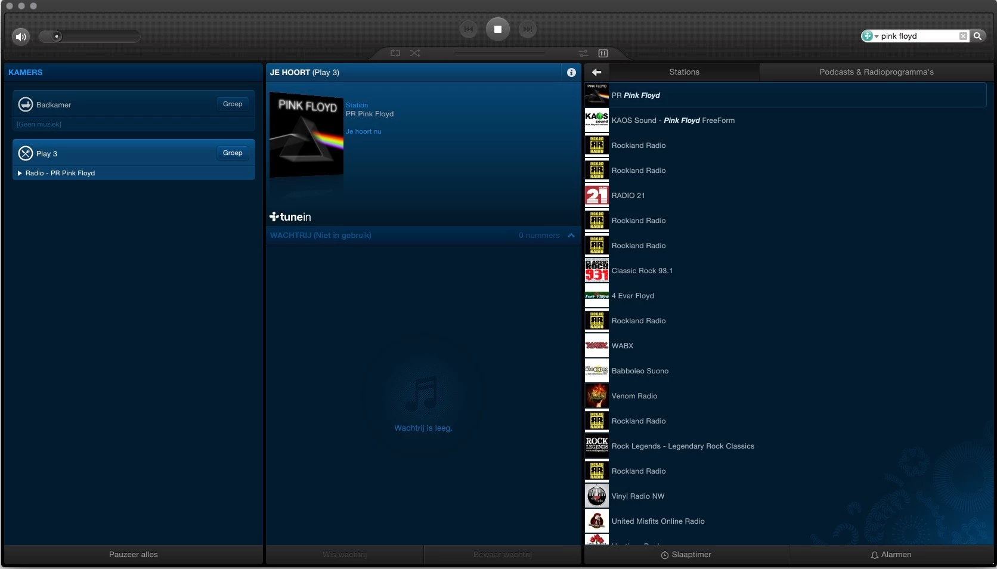Click the Babboleo Suono station logo

tap(597, 371)
